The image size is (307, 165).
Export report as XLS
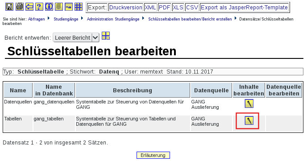tap(178, 8)
